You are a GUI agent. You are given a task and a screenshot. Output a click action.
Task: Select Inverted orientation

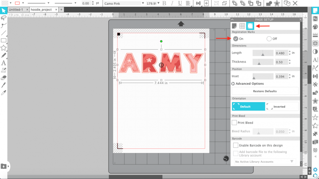[x=282, y=106]
